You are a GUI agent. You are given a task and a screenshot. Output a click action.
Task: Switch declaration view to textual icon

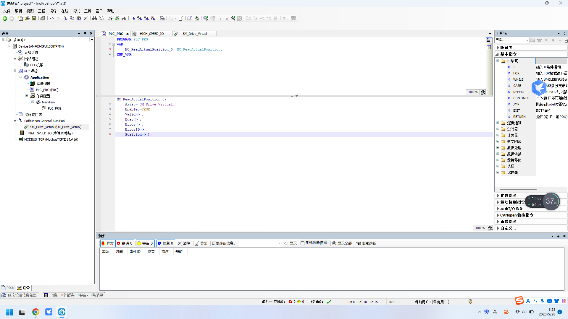point(489,40)
